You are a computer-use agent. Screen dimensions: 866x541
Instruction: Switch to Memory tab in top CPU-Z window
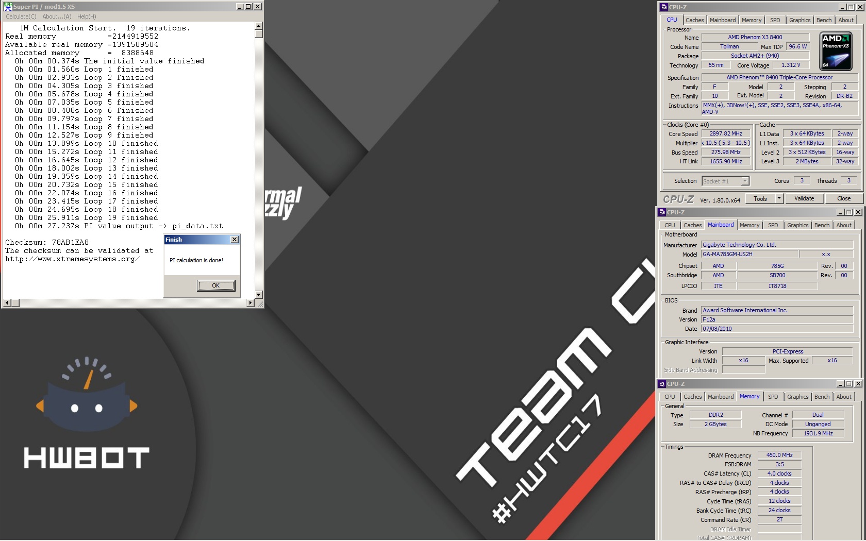[752, 20]
